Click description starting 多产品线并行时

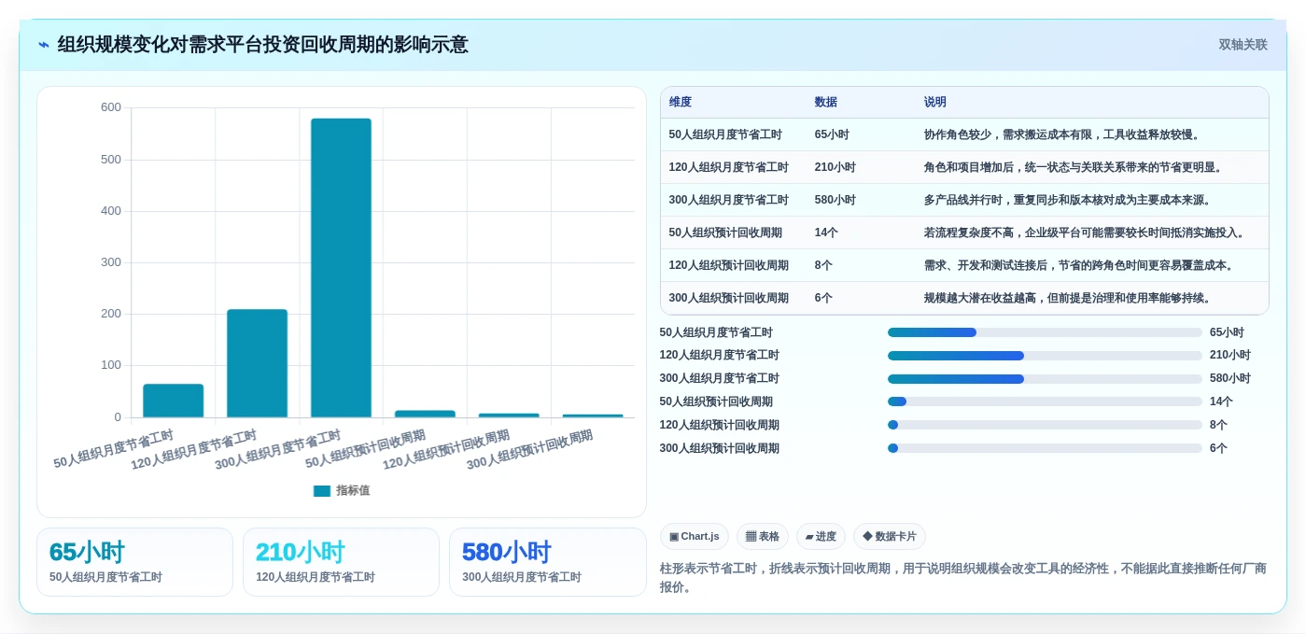[1068, 200]
